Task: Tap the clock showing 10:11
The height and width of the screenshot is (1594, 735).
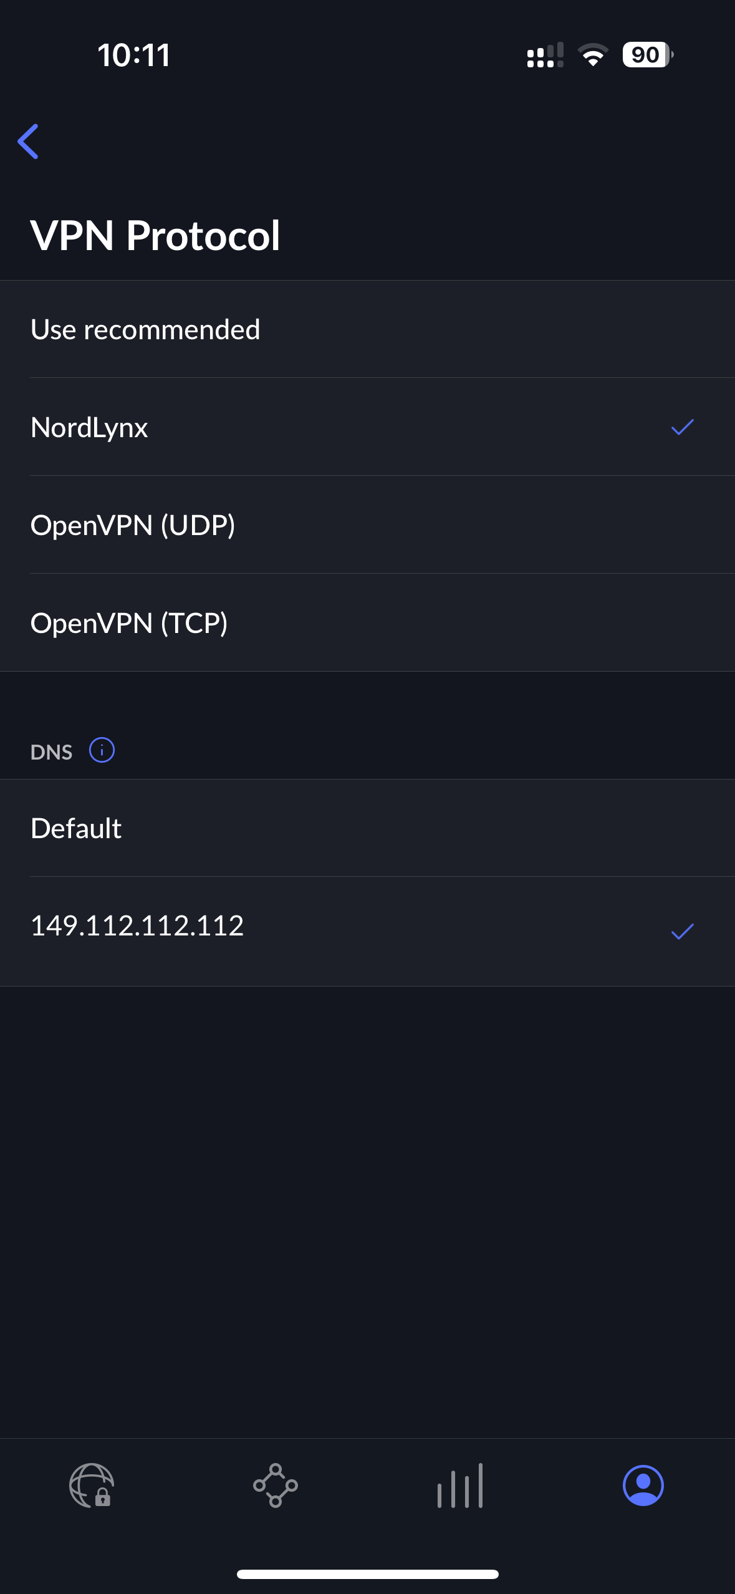Action: pyautogui.click(x=133, y=55)
